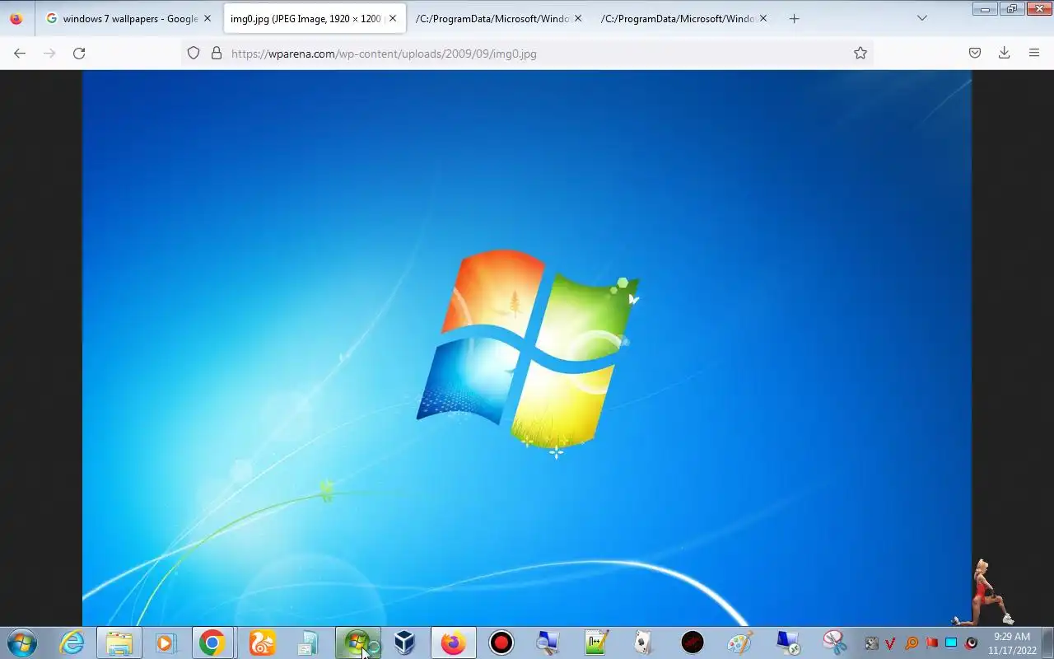Open the black round red-logo taskbar icon
Screen dimensions: 1054x659
point(693,643)
